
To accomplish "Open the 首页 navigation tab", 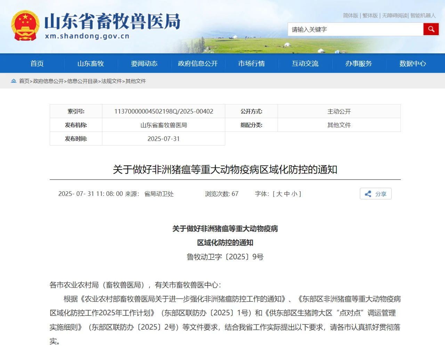I will pos(37,63).
